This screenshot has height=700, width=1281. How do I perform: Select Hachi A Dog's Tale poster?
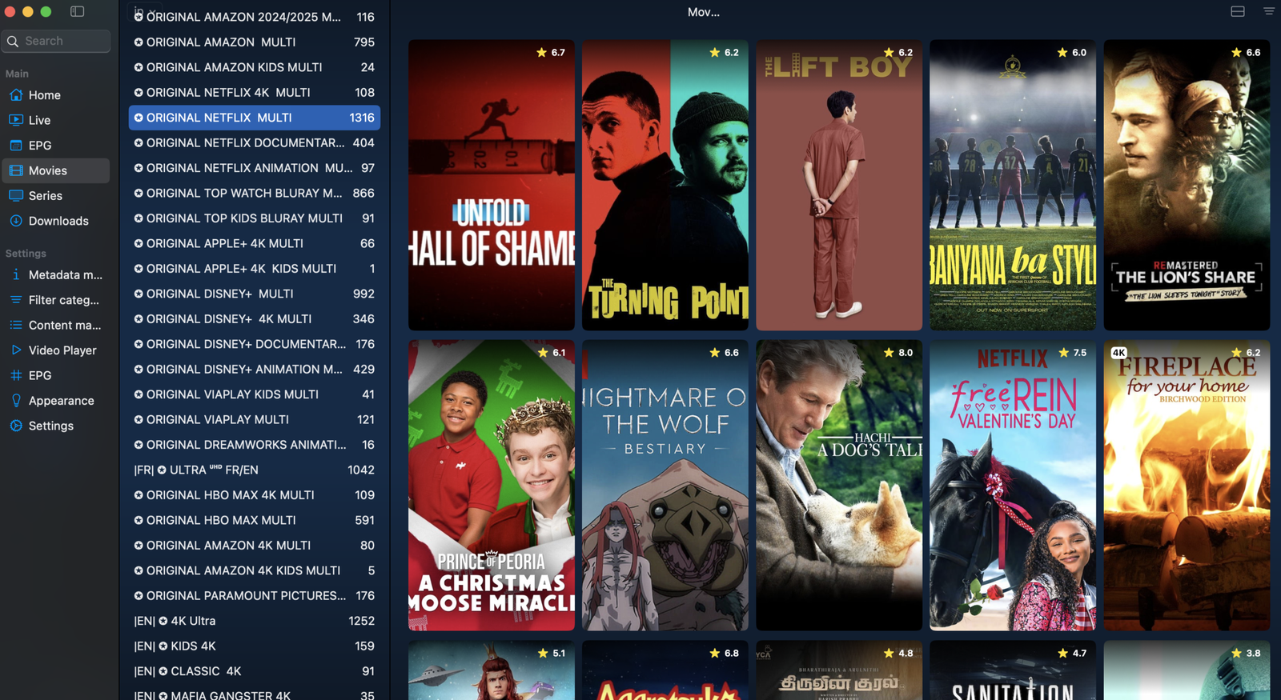tap(838, 485)
